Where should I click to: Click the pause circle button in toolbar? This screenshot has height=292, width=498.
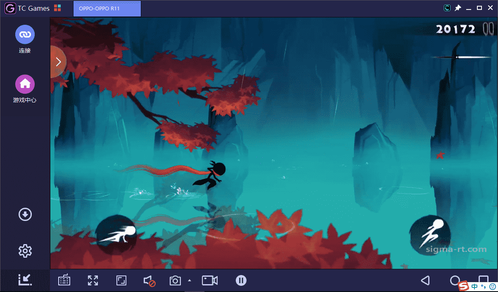coord(241,280)
